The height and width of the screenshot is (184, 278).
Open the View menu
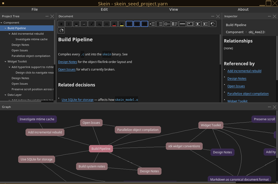174,10
